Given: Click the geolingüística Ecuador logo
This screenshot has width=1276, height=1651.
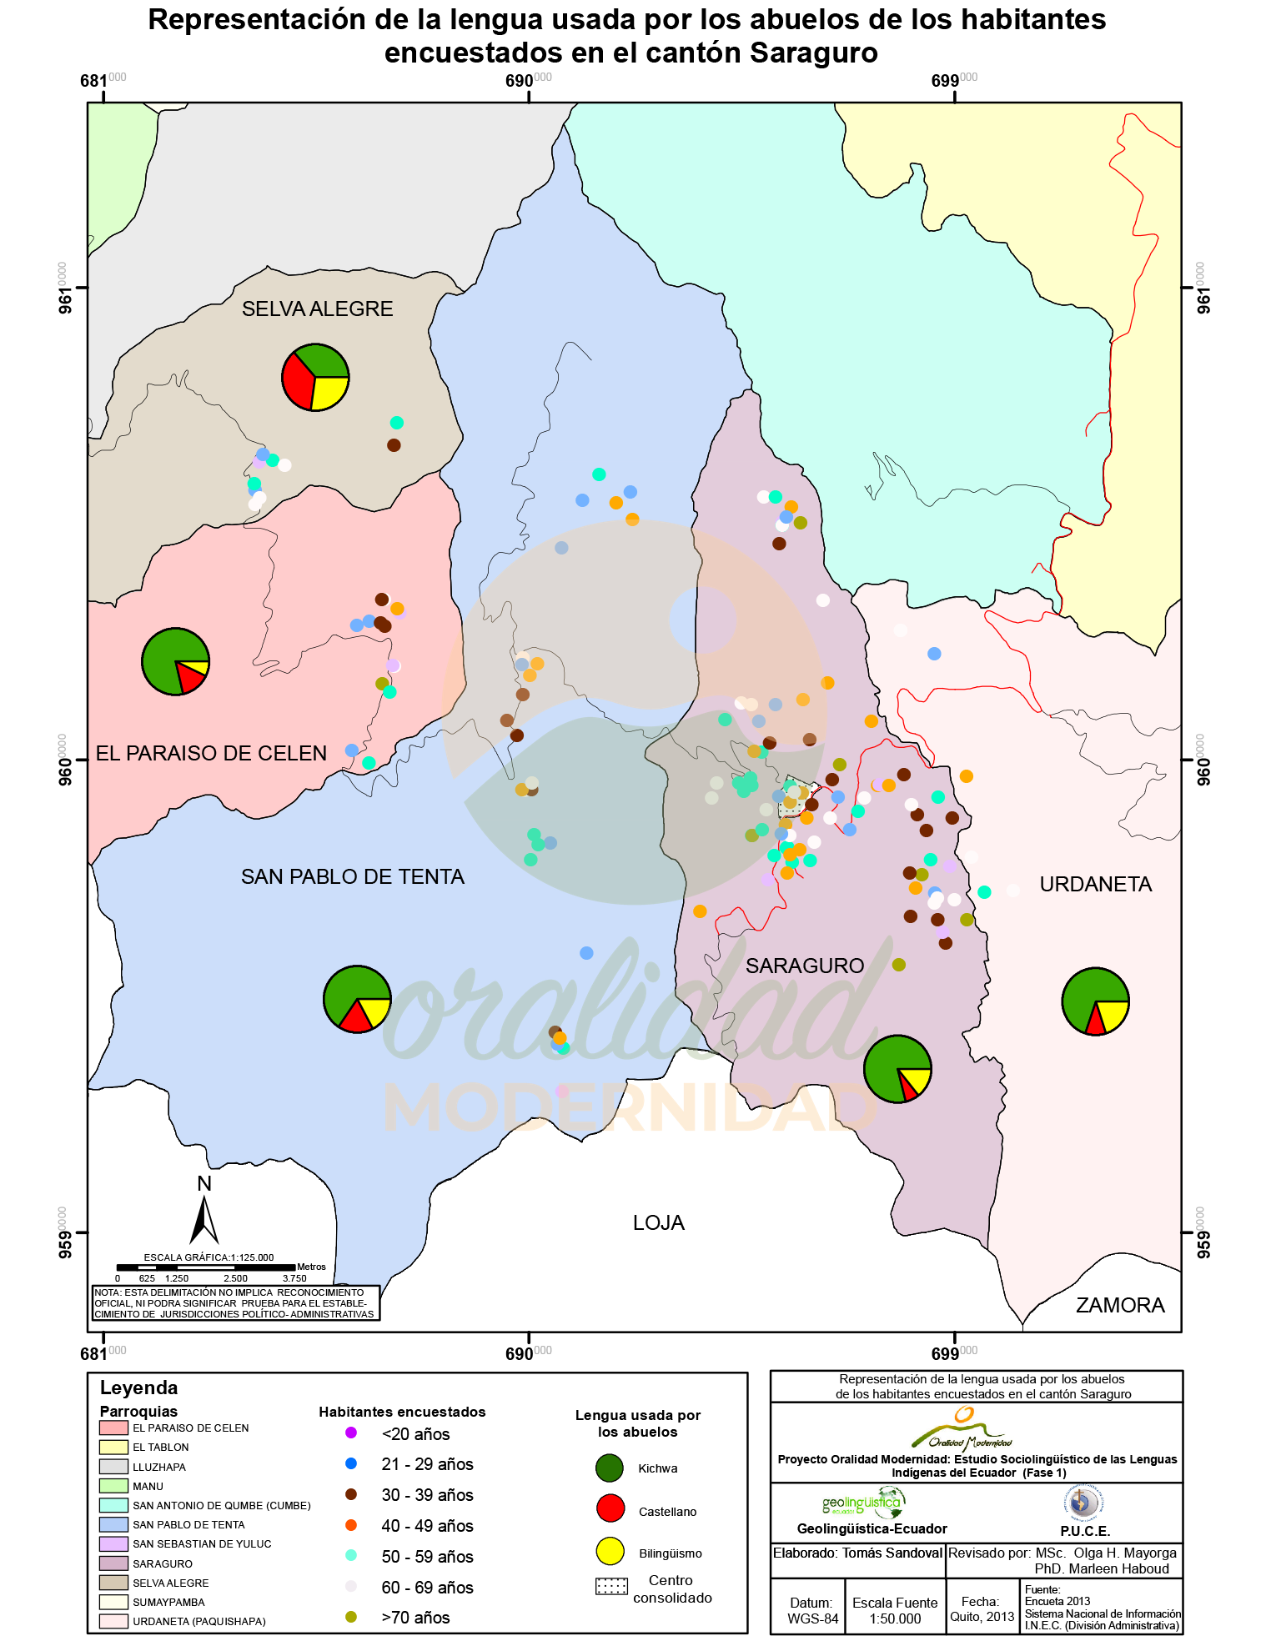Looking at the screenshot, I should [x=863, y=1503].
